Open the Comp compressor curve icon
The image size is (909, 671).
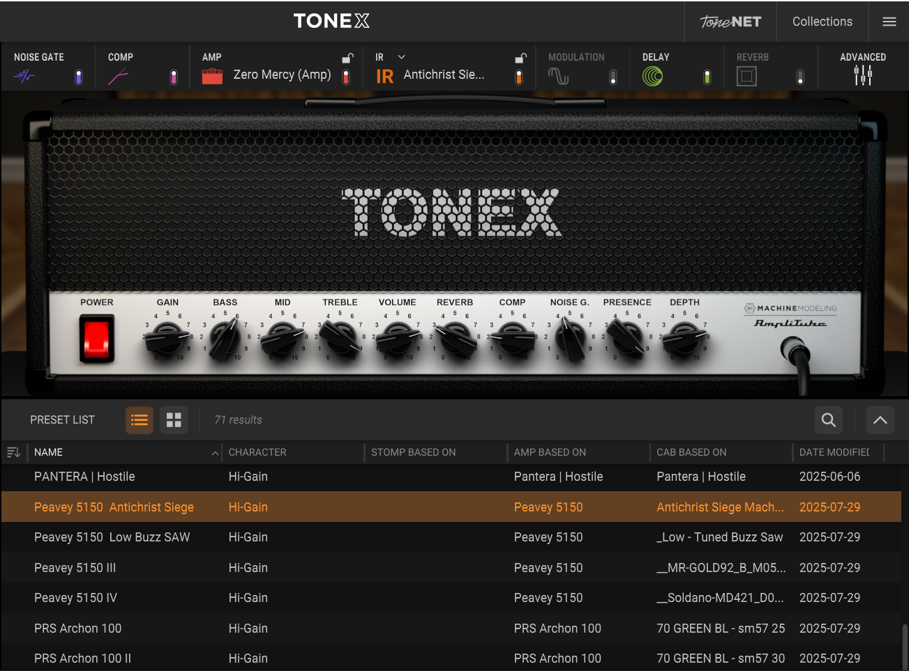tap(118, 76)
